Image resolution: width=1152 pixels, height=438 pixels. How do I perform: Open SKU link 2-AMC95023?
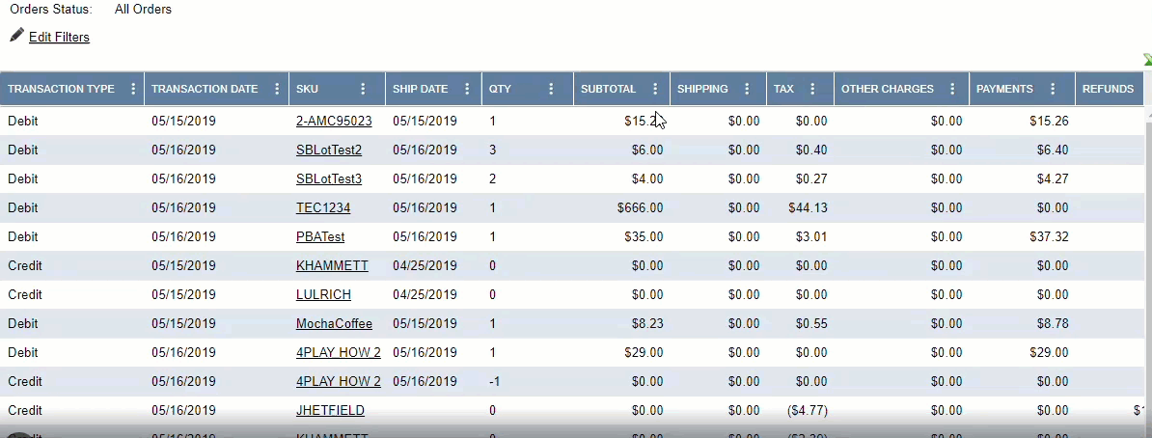point(334,122)
